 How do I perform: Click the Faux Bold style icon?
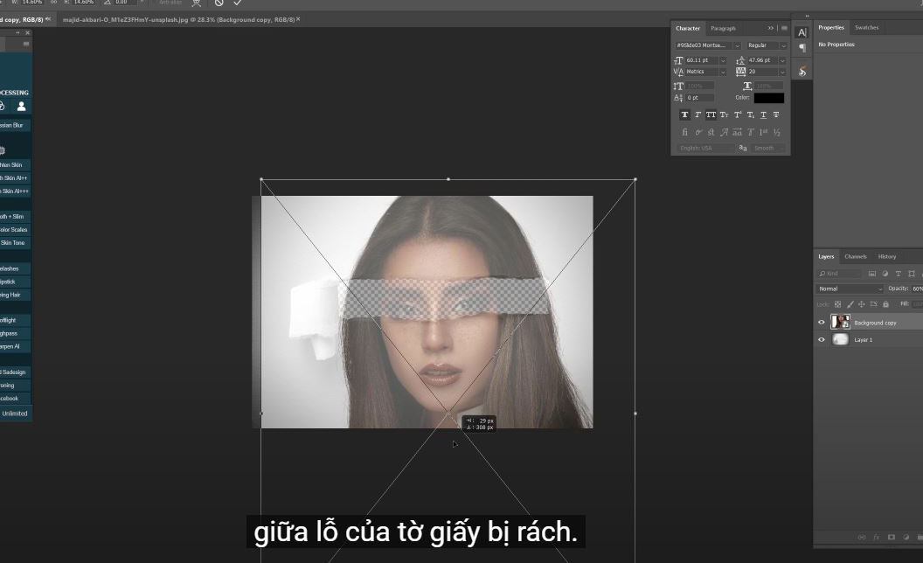click(x=684, y=115)
